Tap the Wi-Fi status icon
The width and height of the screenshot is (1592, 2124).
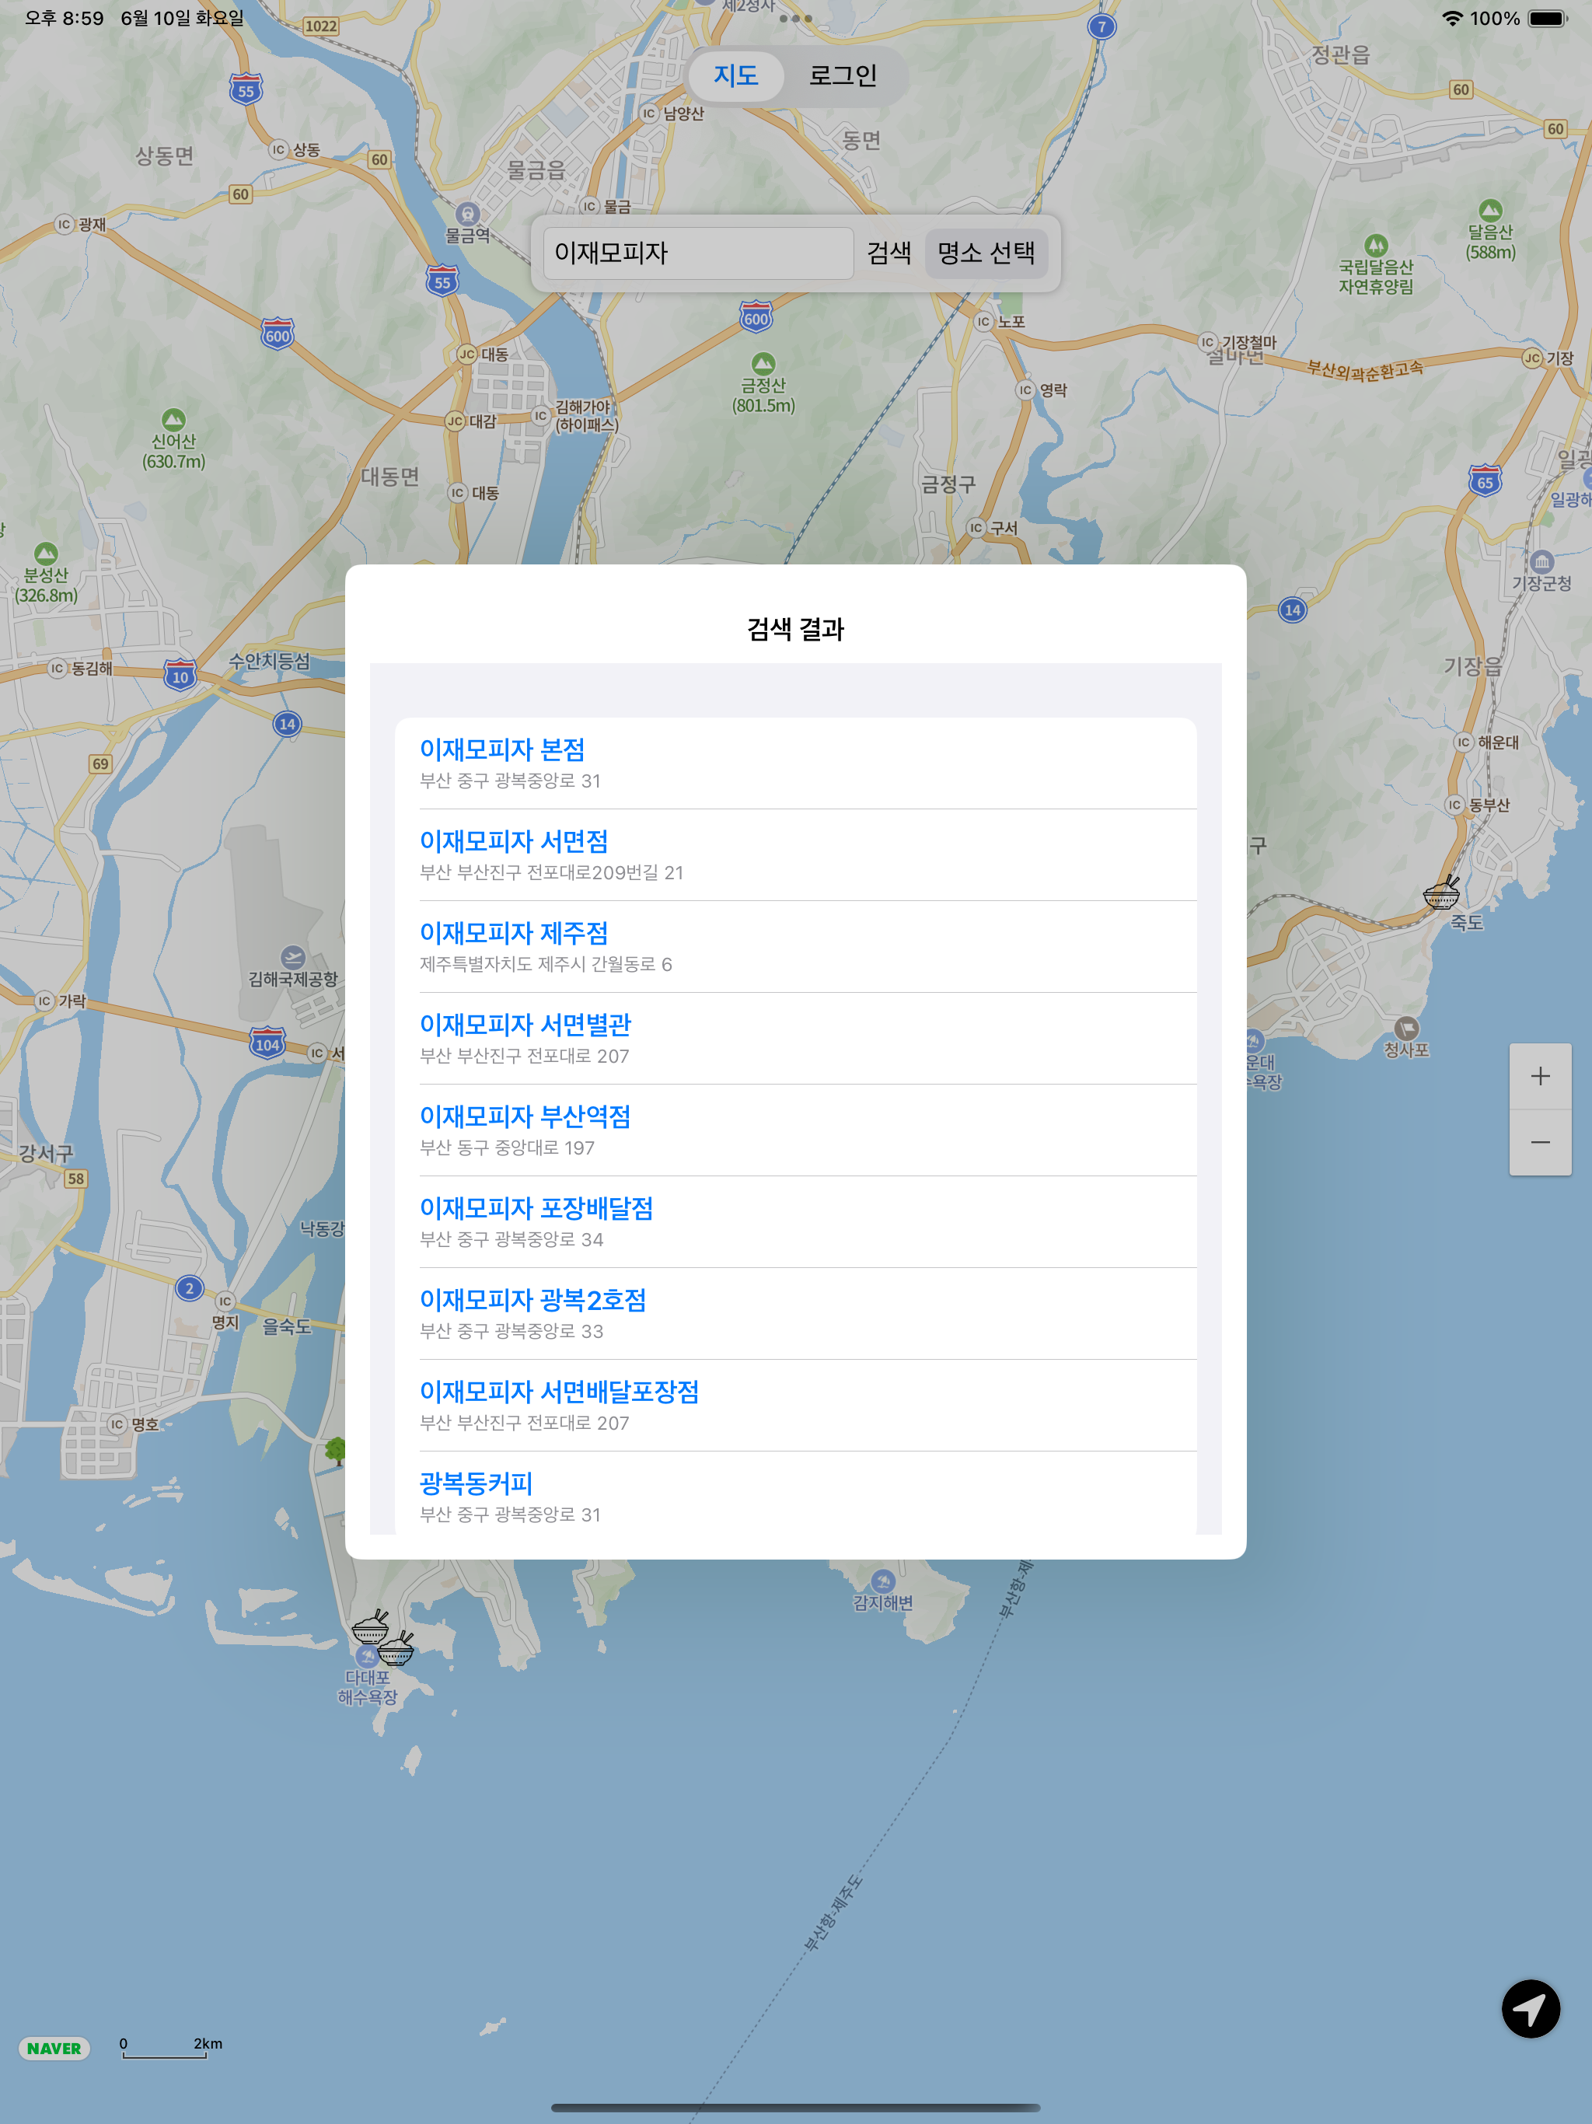click(x=1452, y=18)
